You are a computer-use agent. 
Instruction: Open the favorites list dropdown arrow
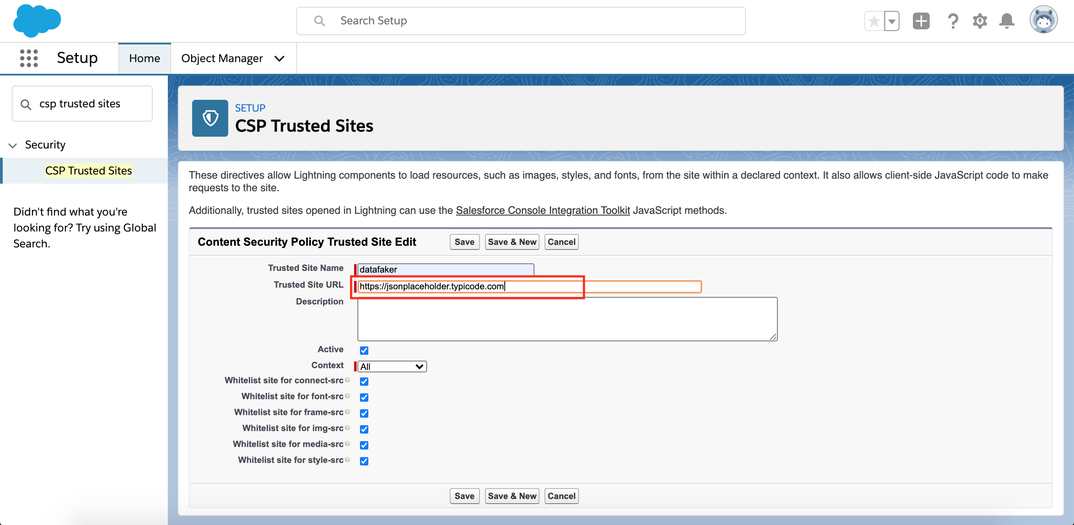coord(892,21)
